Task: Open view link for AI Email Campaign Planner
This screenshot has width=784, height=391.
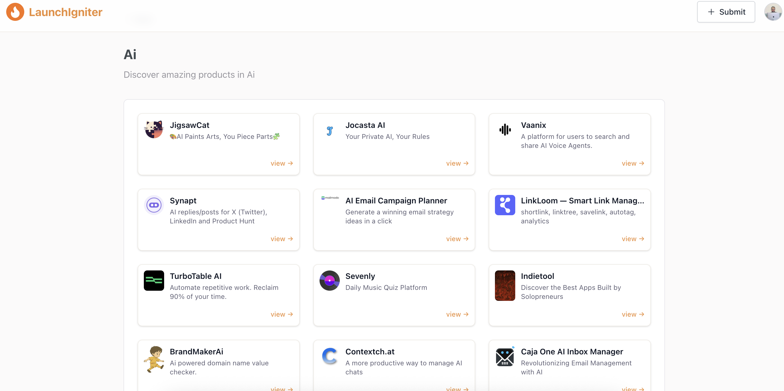Action: point(457,239)
